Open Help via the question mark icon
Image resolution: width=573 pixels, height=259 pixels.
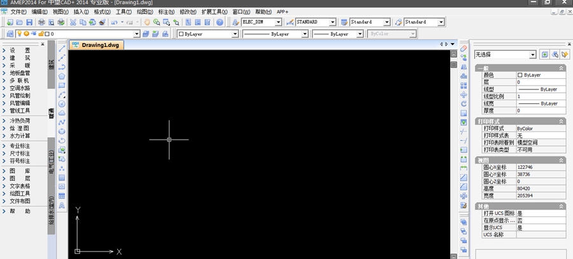click(x=220, y=22)
